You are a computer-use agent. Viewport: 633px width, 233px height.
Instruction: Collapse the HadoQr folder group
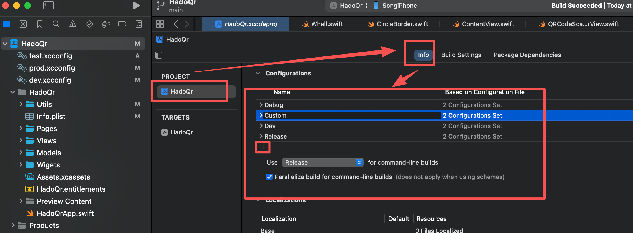(13, 92)
